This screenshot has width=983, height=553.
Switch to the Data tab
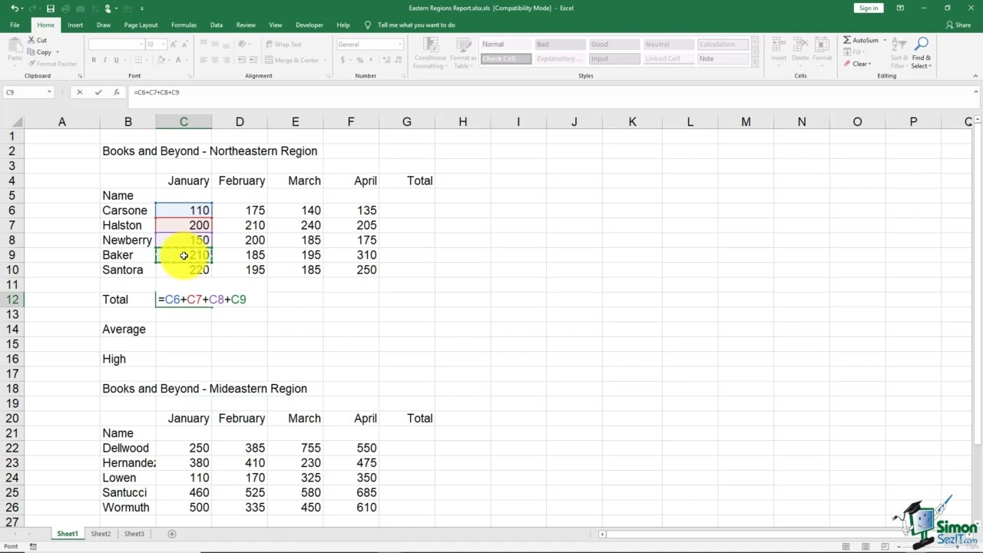pos(217,25)
